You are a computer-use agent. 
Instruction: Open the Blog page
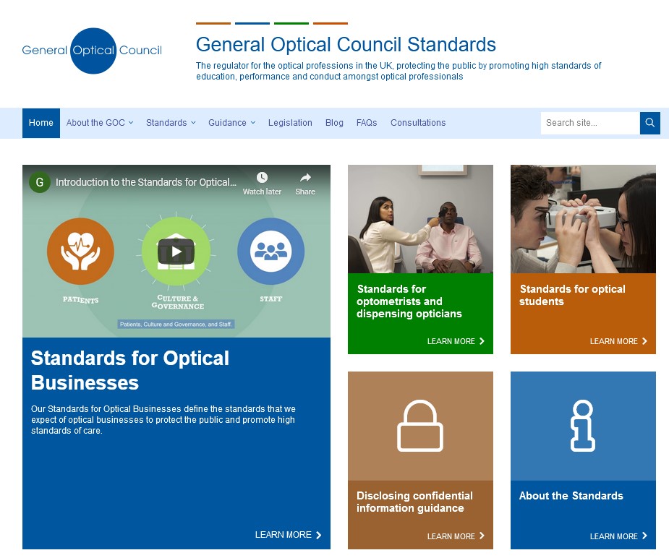334,123
